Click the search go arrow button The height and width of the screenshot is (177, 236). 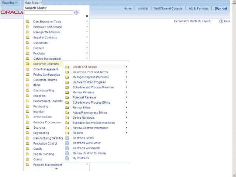click(76, 13)
